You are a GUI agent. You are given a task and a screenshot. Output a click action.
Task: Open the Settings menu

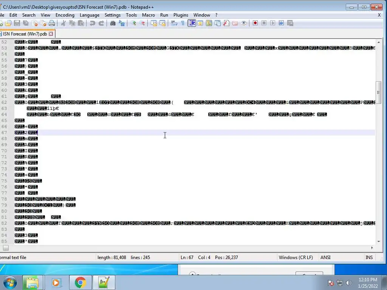point(113,15)
